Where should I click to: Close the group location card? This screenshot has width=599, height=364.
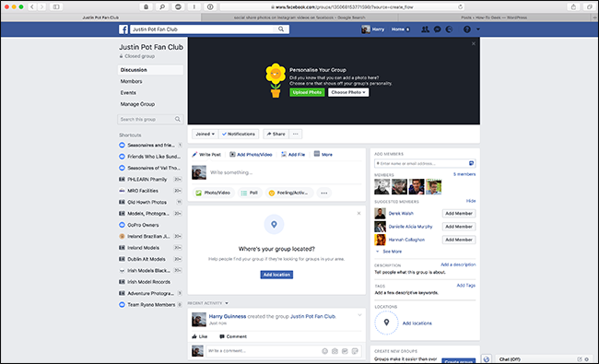pos(358,213)
